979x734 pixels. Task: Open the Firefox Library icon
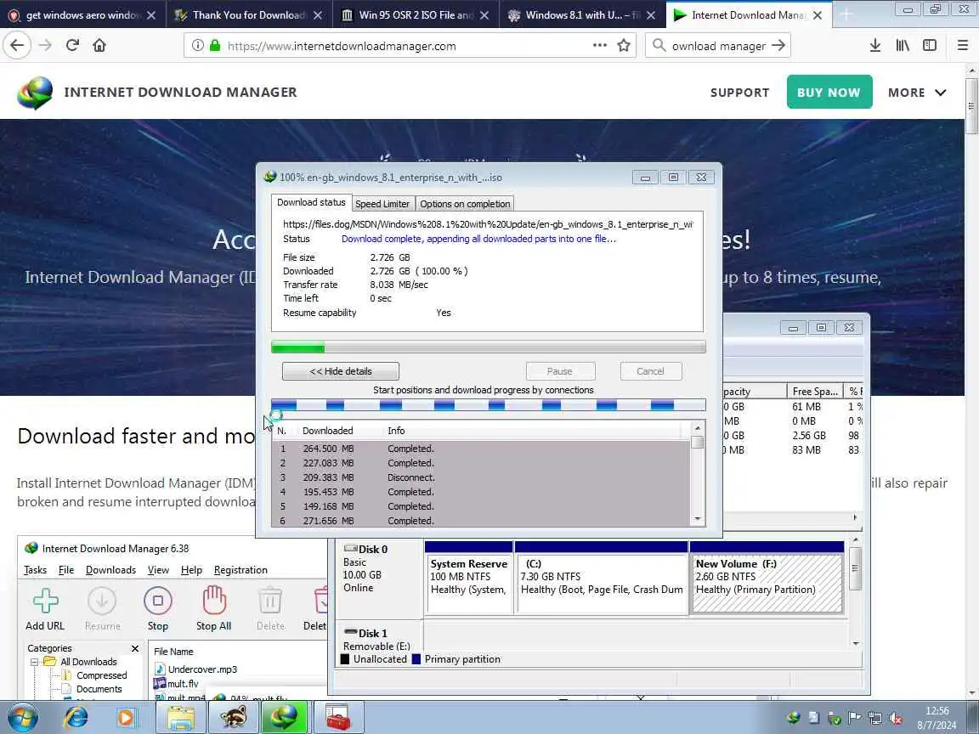903,45
